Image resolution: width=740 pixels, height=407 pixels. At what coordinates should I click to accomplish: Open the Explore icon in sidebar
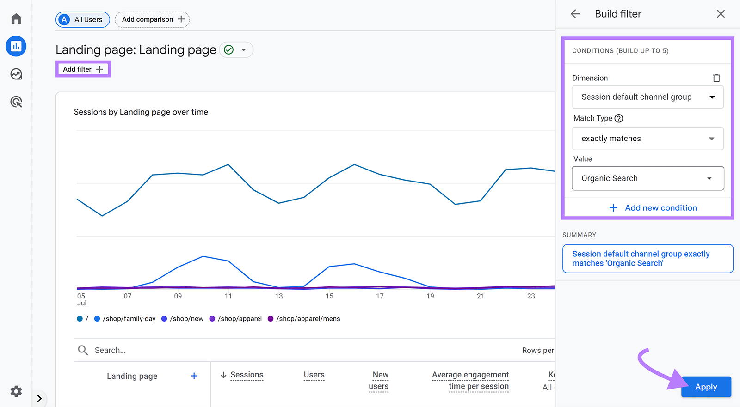tap(16, 74)
